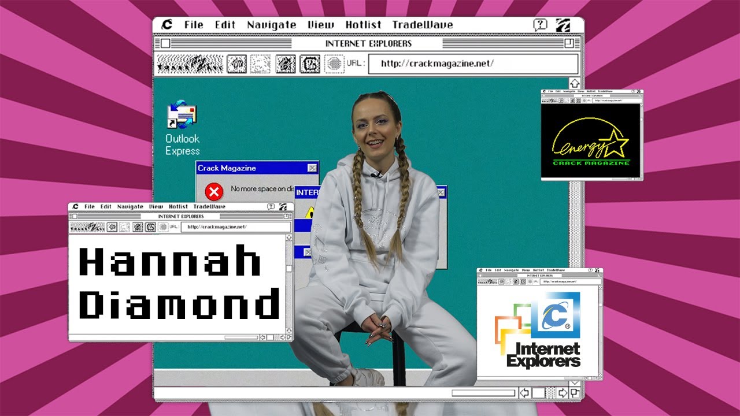Click the vertical scroll thumb in Hannah Diamond window

tap(289, 269)
